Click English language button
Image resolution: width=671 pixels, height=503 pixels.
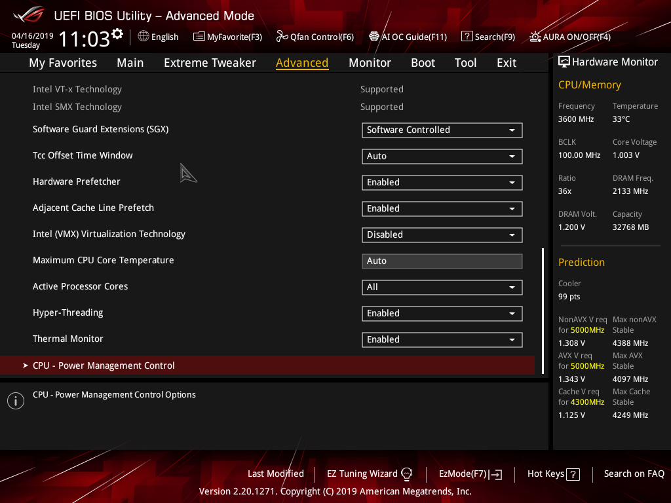164,37
